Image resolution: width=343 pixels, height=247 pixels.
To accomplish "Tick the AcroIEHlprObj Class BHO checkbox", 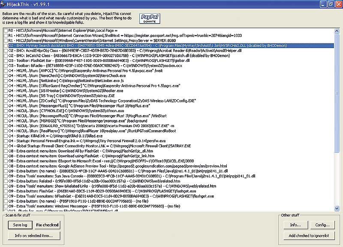I will pyautogui.click(x=6, y=51).
